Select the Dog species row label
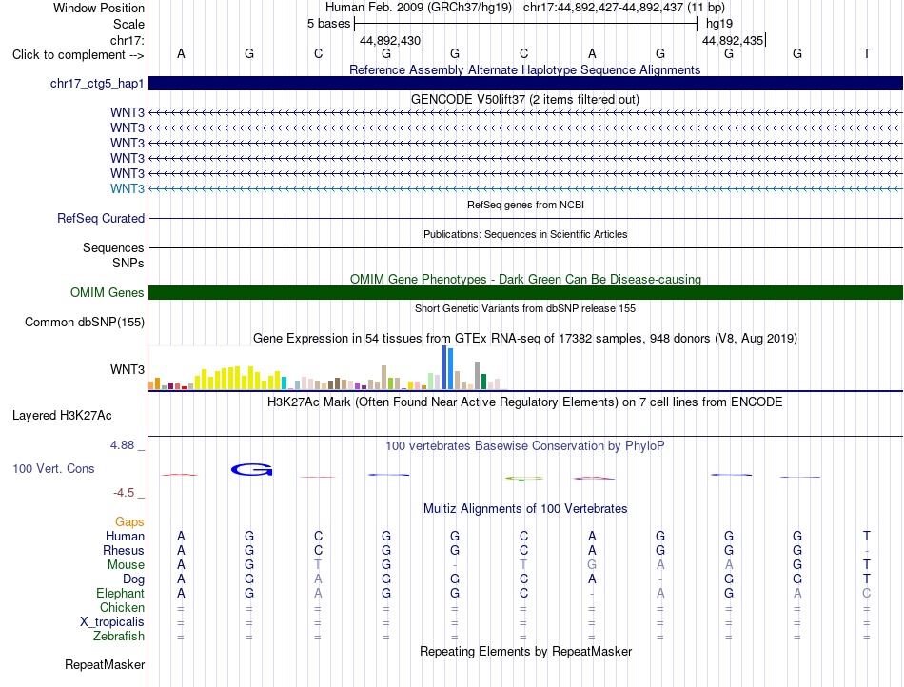Viewport: 904px width, 687px height. click(134, 579)
